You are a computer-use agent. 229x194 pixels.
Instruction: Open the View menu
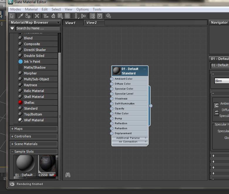click(x=68, y=9)
